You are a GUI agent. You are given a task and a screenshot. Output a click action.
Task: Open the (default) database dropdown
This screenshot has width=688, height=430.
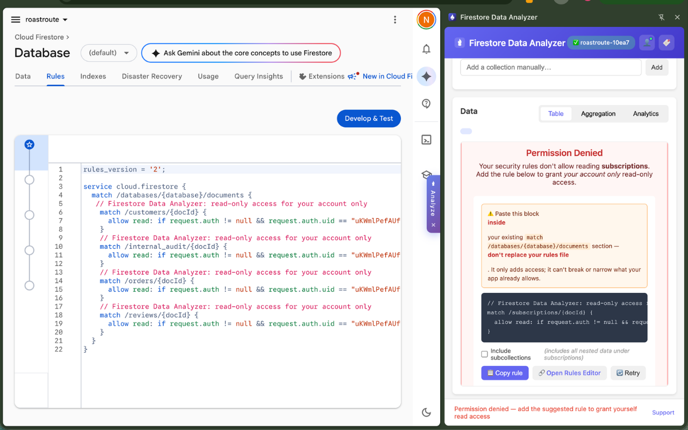tap(109, 53)
